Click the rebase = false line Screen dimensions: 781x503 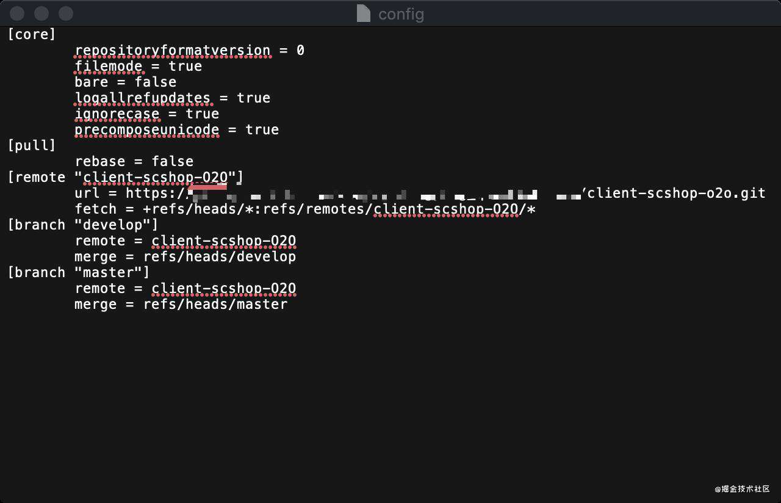click(134, 161)
